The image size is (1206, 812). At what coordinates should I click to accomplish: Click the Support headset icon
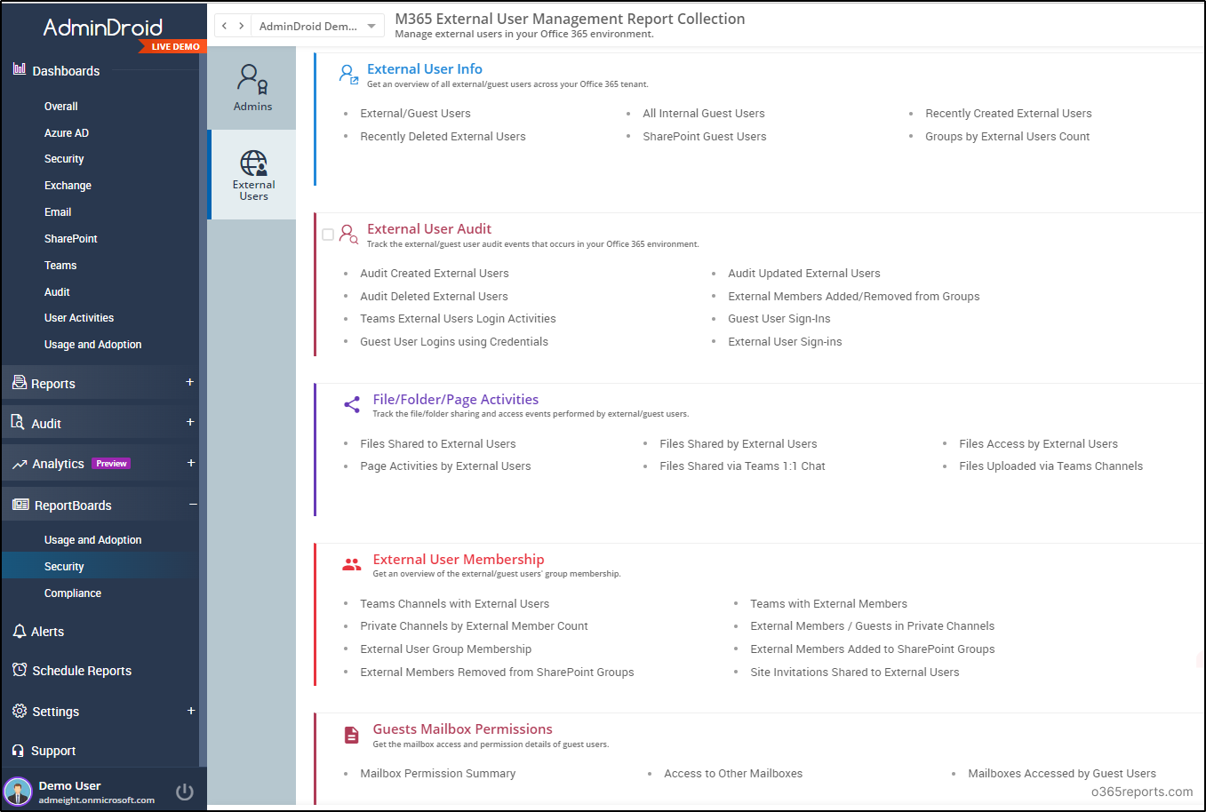tap(19, 751)
